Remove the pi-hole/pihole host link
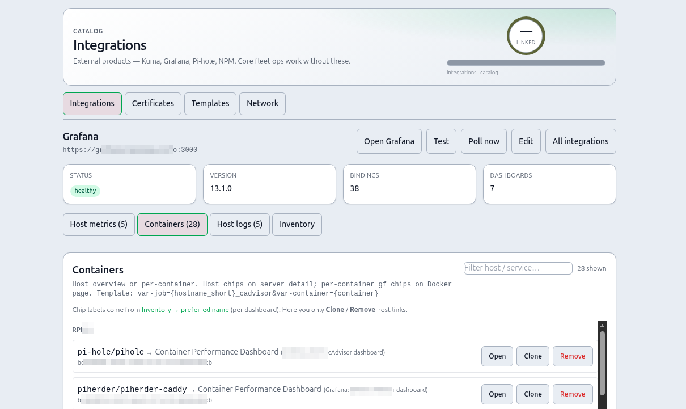 573,356
